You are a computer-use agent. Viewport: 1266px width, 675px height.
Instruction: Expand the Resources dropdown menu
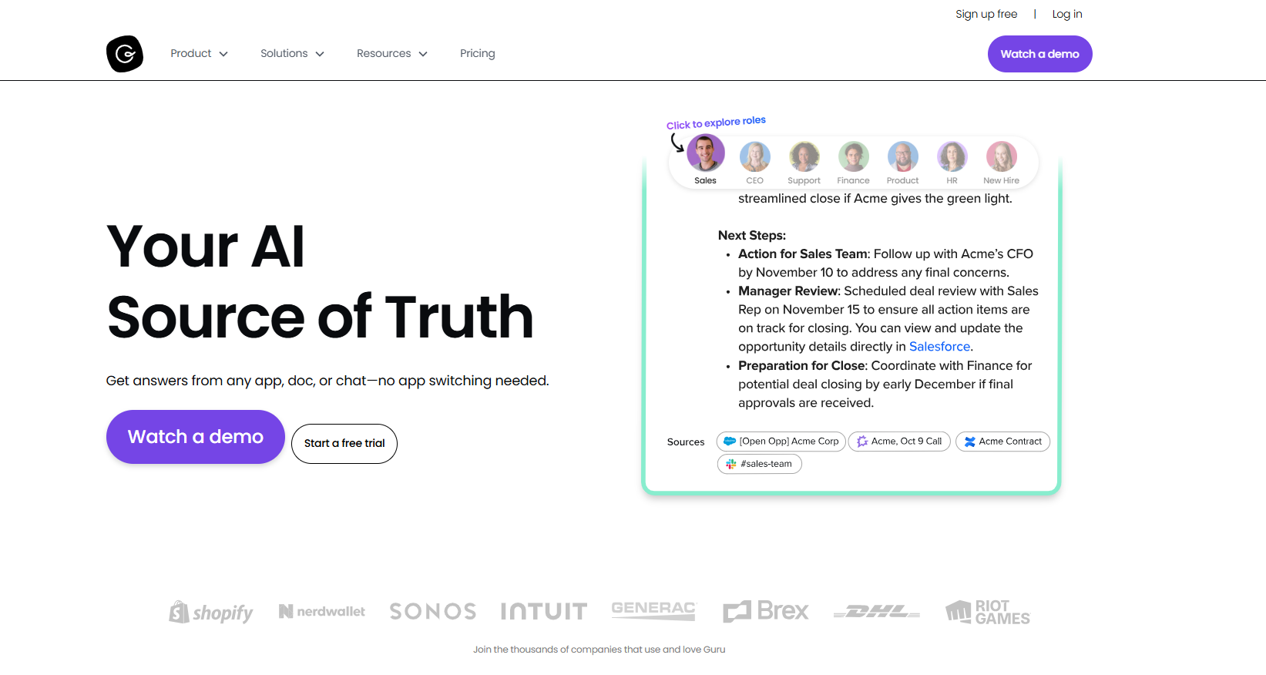pyautogui.click(x=391, y=54)
